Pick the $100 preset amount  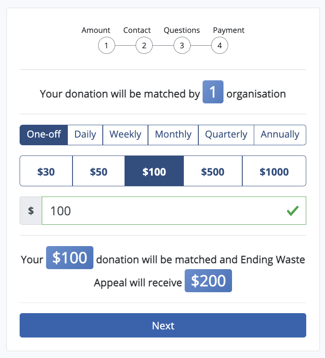(154, 171)
